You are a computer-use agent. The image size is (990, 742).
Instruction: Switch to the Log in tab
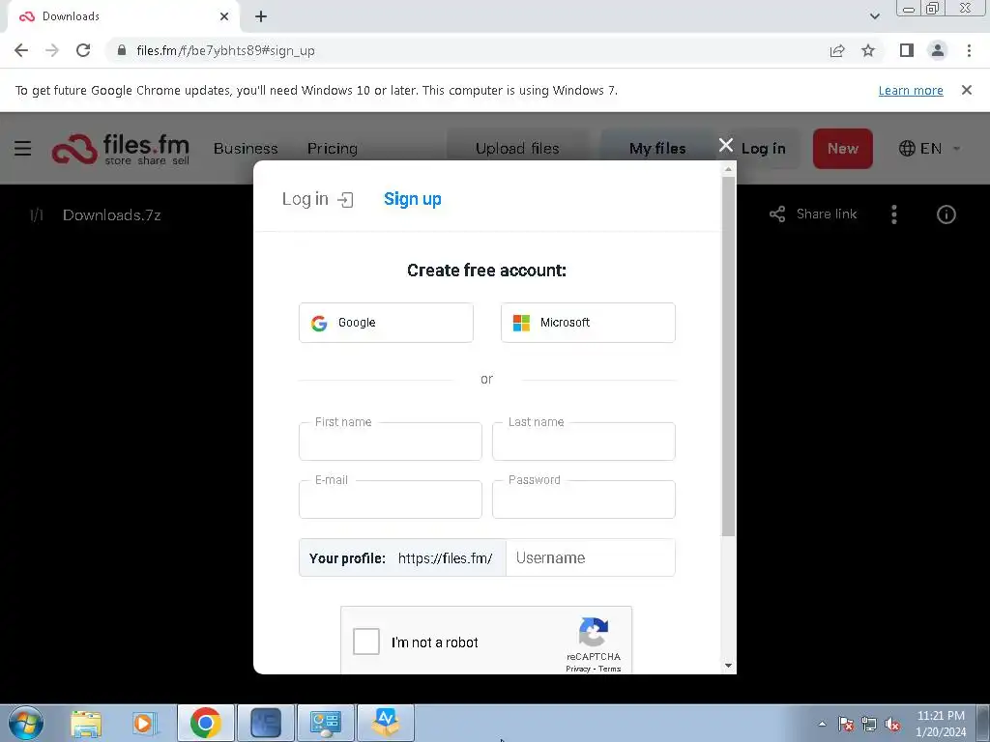[x=317, y=199]
